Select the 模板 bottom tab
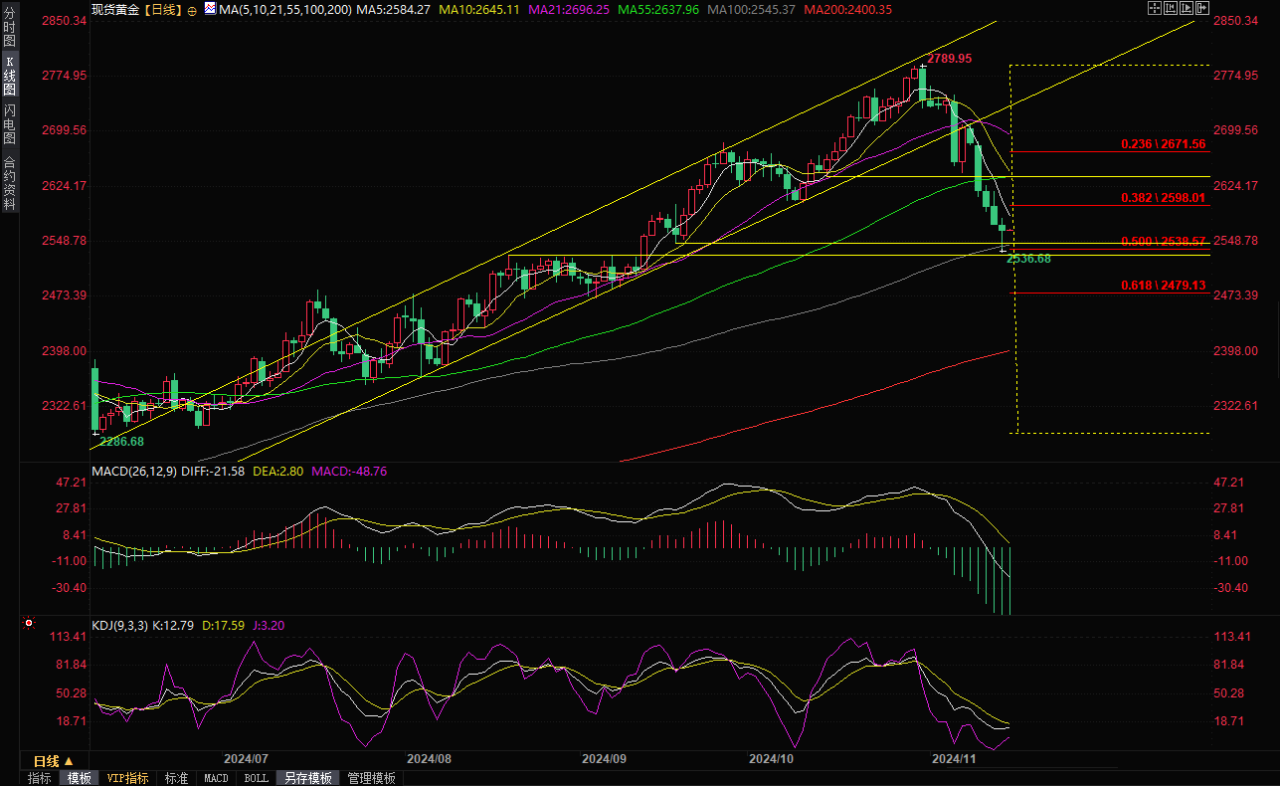Viewport: 1280px width, 786px height. coord(80,778)
